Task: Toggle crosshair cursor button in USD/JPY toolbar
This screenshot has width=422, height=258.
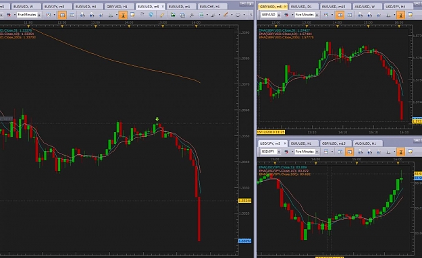Action: (401, 152)
